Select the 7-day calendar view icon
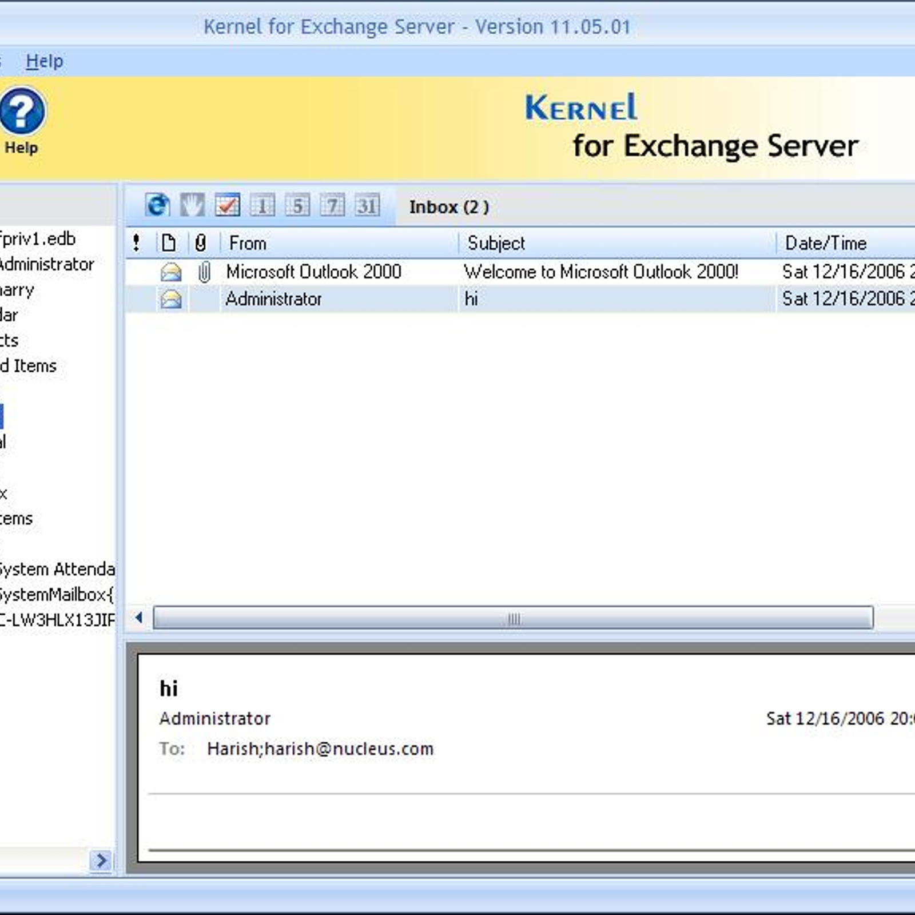915x915 pixels. tap(332, 205)
